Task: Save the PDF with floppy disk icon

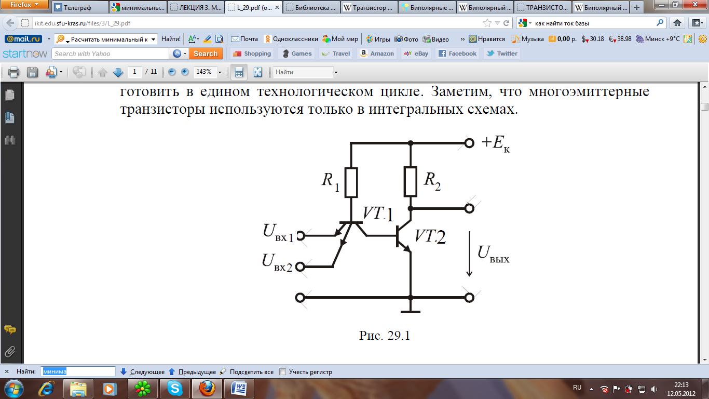Action: [32, 72]
